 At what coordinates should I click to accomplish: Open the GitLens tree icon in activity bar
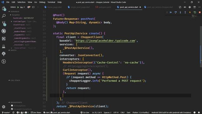tap(4, 54)
